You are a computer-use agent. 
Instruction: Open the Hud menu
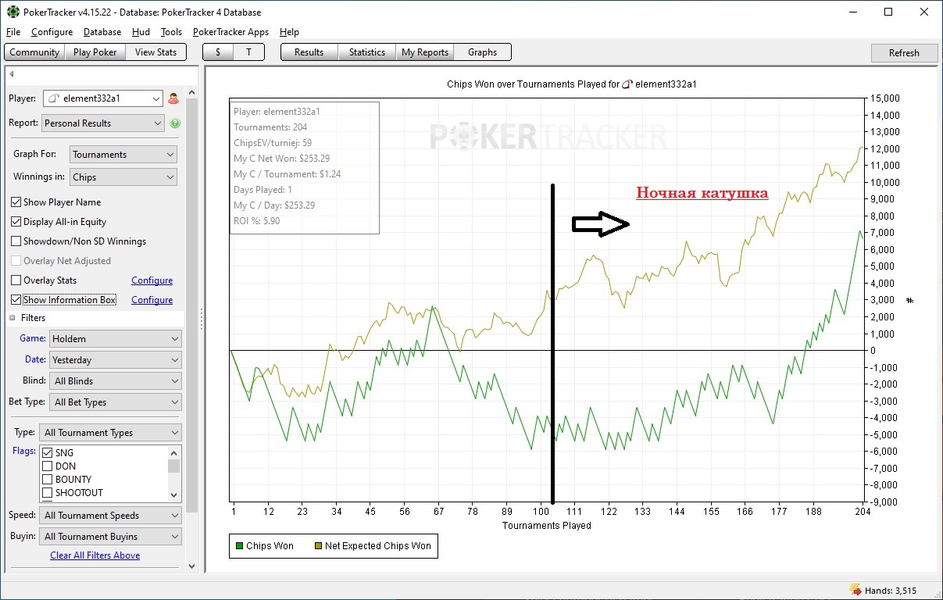(141, 32)
